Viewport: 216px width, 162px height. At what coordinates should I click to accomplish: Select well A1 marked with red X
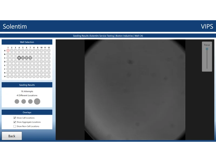8,50
